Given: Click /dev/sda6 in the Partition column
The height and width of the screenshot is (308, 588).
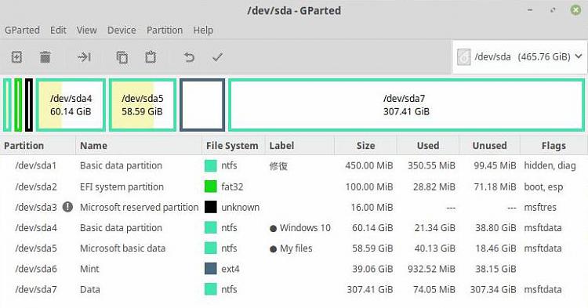Looking at the screenshot, I should (36, 269).
